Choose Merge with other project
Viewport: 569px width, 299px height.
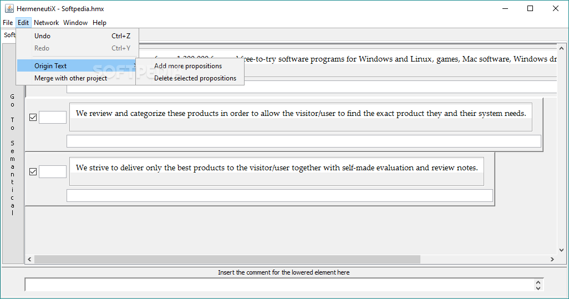click(77, 78)
